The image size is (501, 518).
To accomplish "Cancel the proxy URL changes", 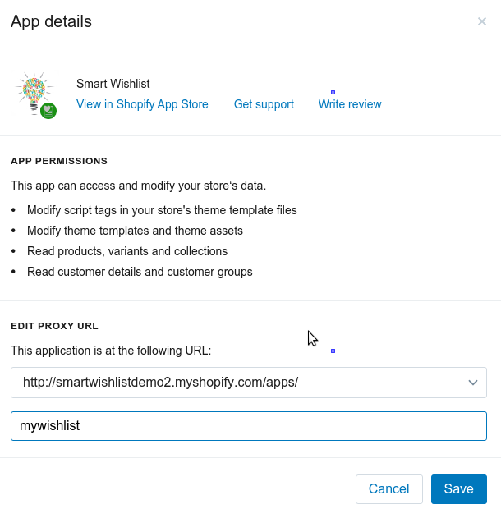I will click(x=389, y=489).
